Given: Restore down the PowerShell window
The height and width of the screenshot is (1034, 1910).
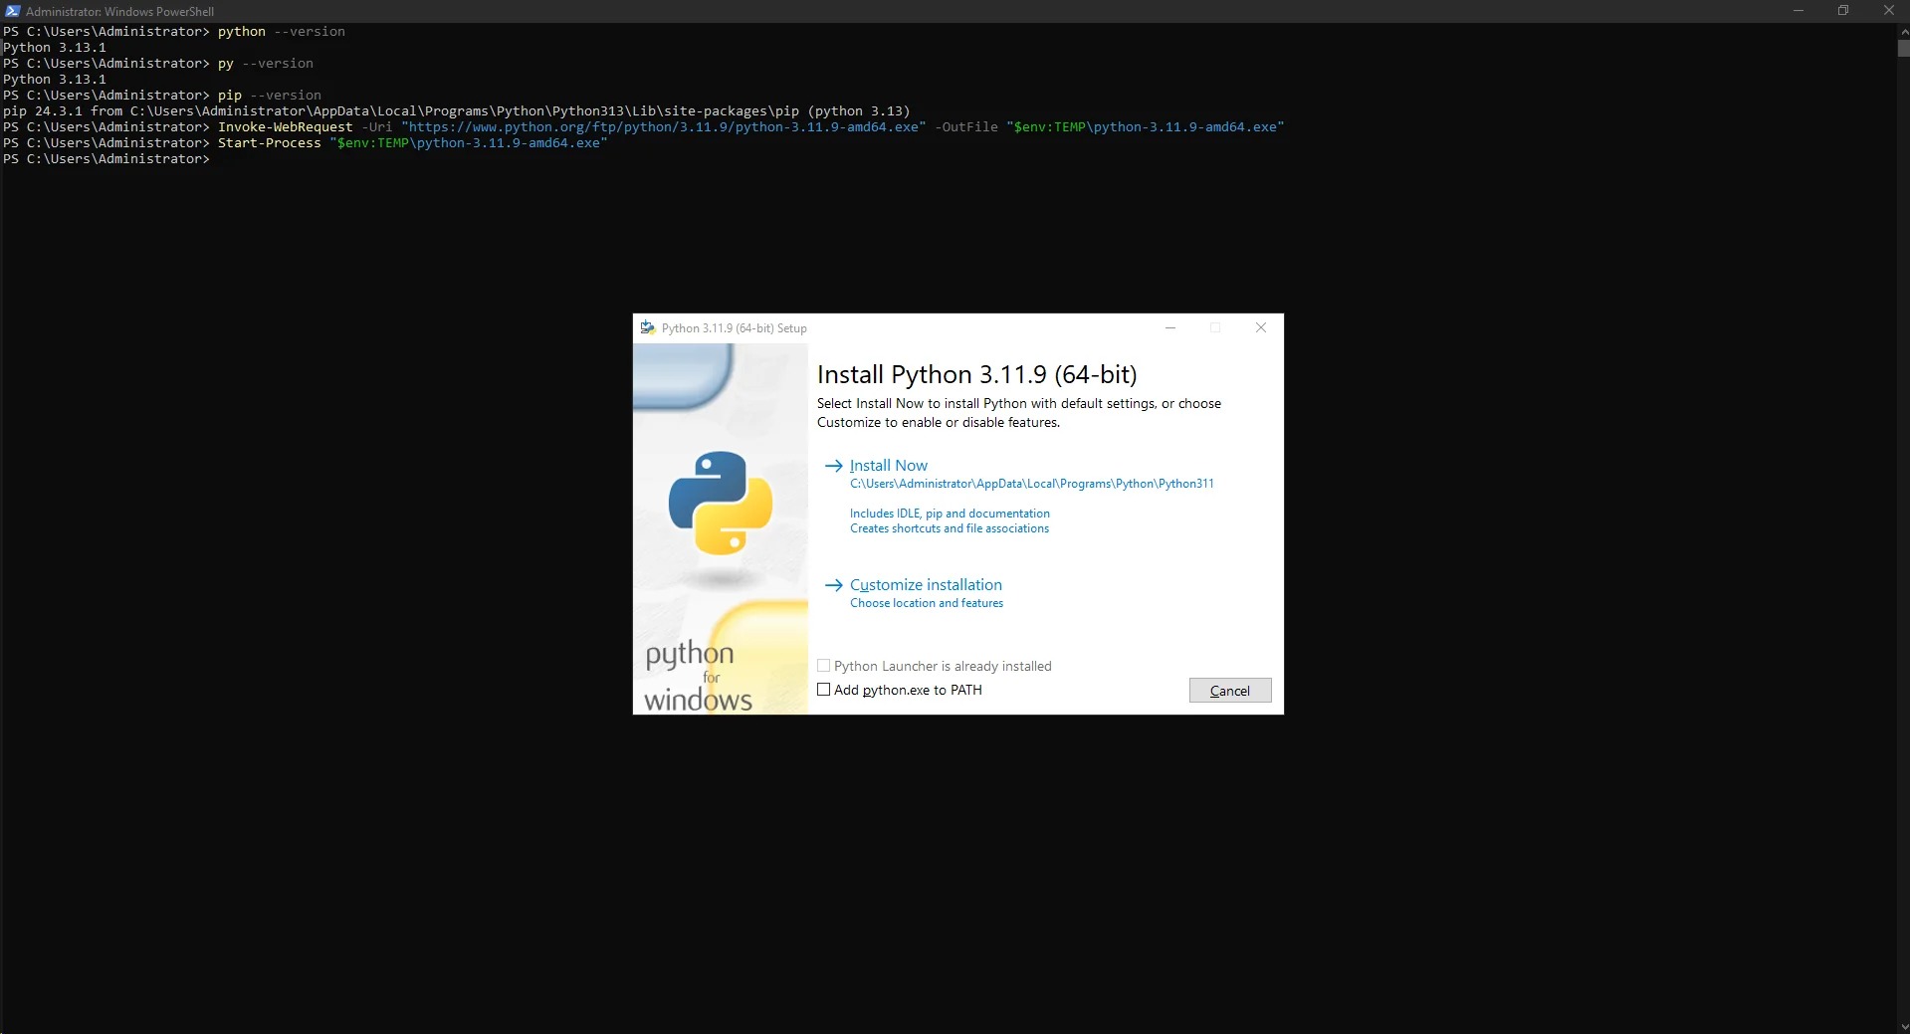Looking at the screenshot, I should click(x=1843, y=11).
